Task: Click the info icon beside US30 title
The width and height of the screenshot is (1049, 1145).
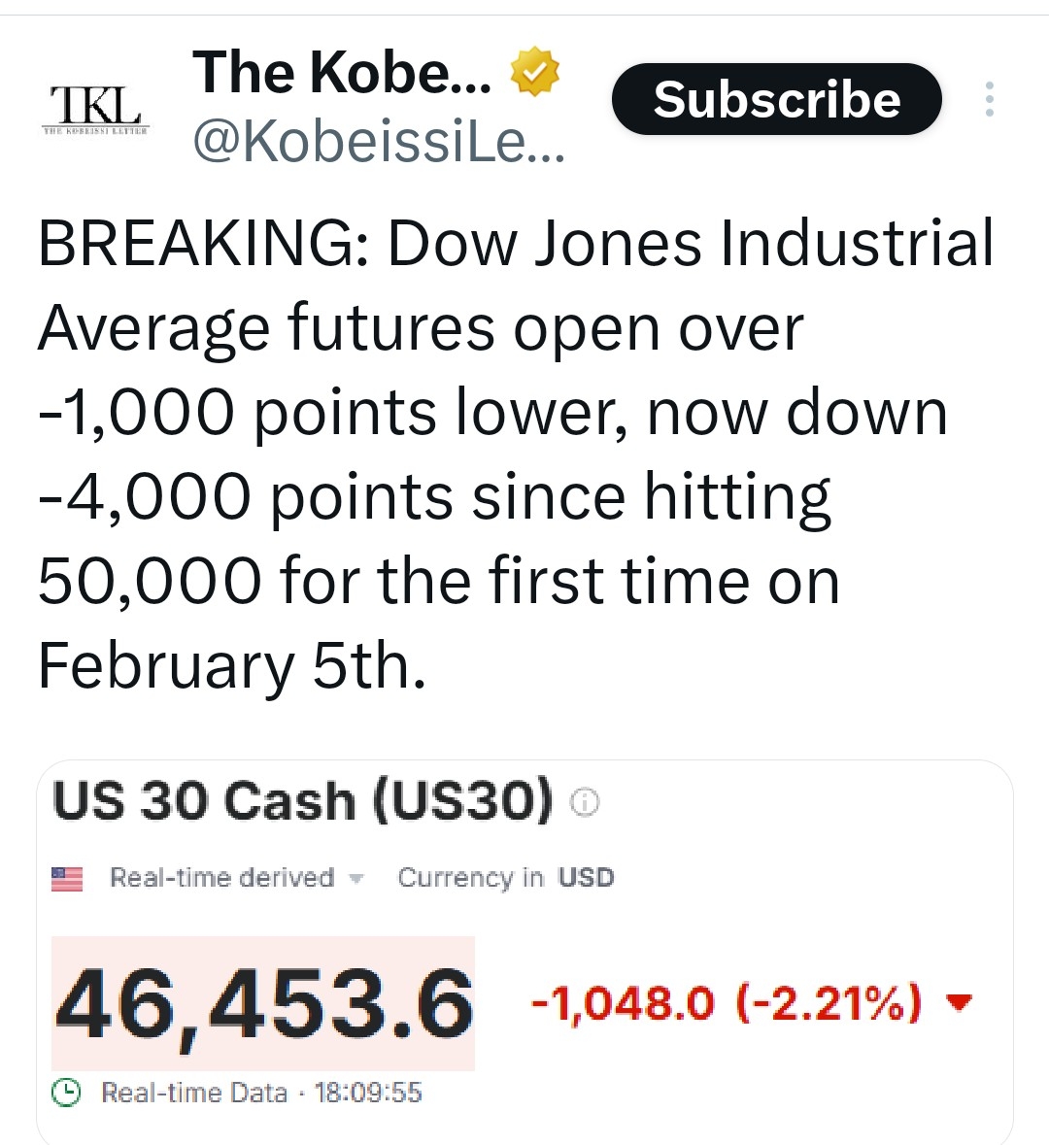Action: tap(585, 803)
